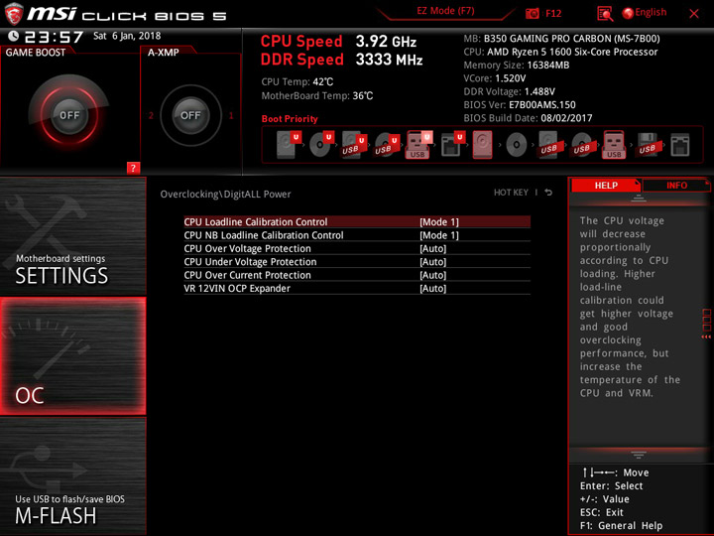Select the highlighted UEFI USB key boot icon
This screenshot has height=536, width=714.
point(418,145)
